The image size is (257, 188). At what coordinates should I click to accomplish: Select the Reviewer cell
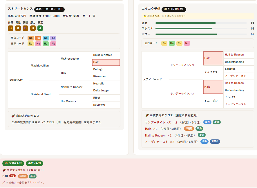click(x=106, y=105)
